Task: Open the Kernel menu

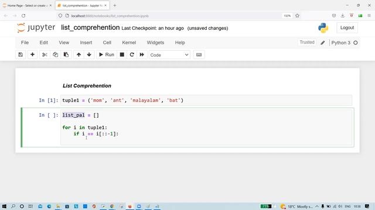Action: tap(129, 43)
